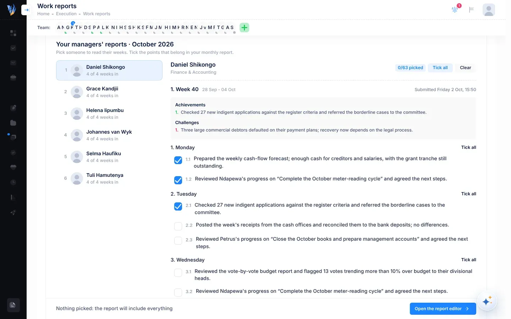Open the briefcase icon in the sidebar

point(13,78)
